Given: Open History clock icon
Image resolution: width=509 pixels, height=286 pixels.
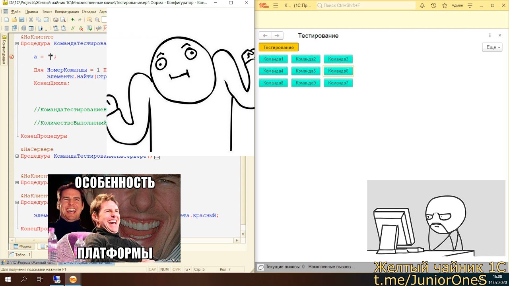Looking at the screenshot, I should coord(433,6).
